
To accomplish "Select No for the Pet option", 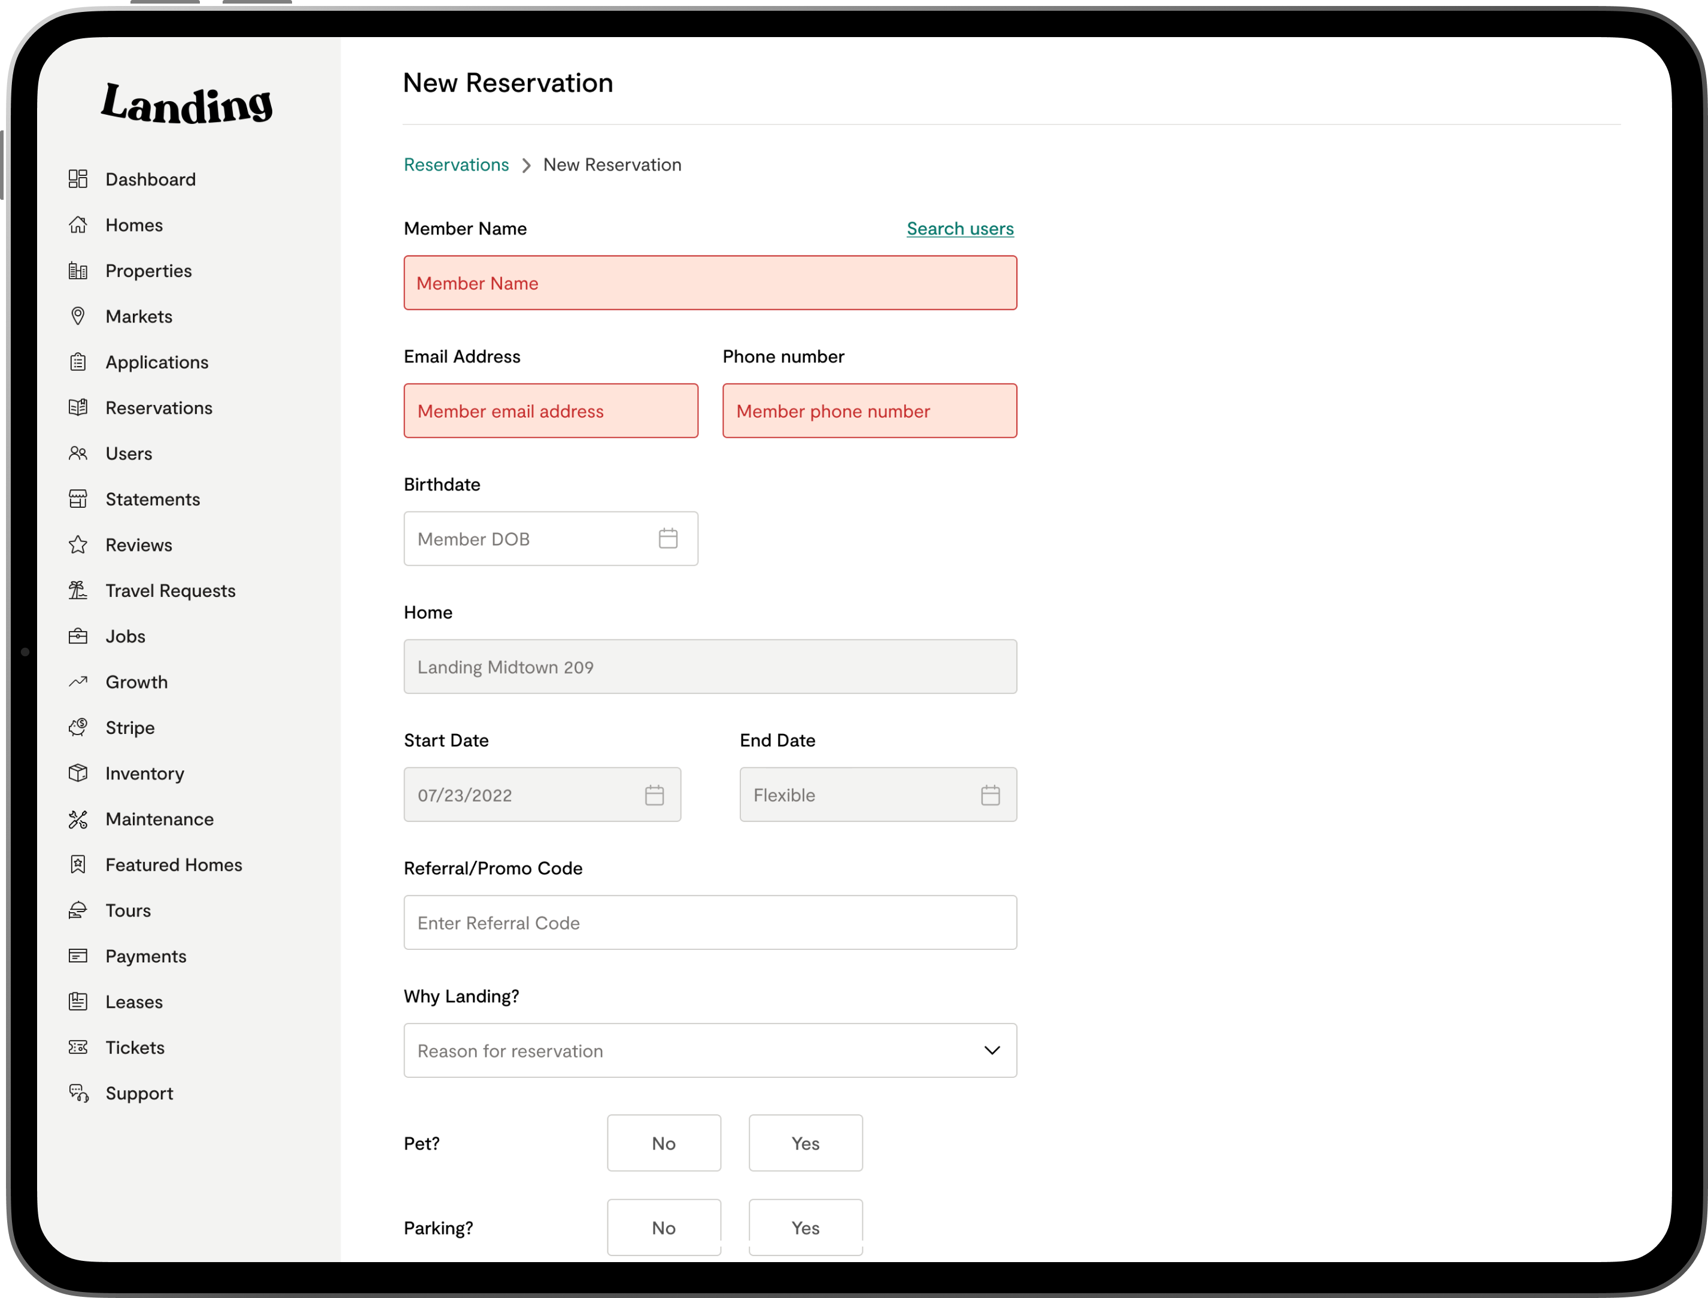I will [x=663, y=1142].
